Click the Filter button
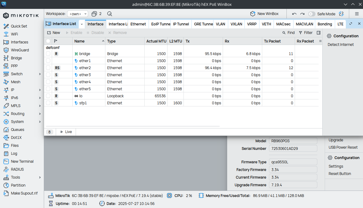363x208 pixels. pos(306,33)
